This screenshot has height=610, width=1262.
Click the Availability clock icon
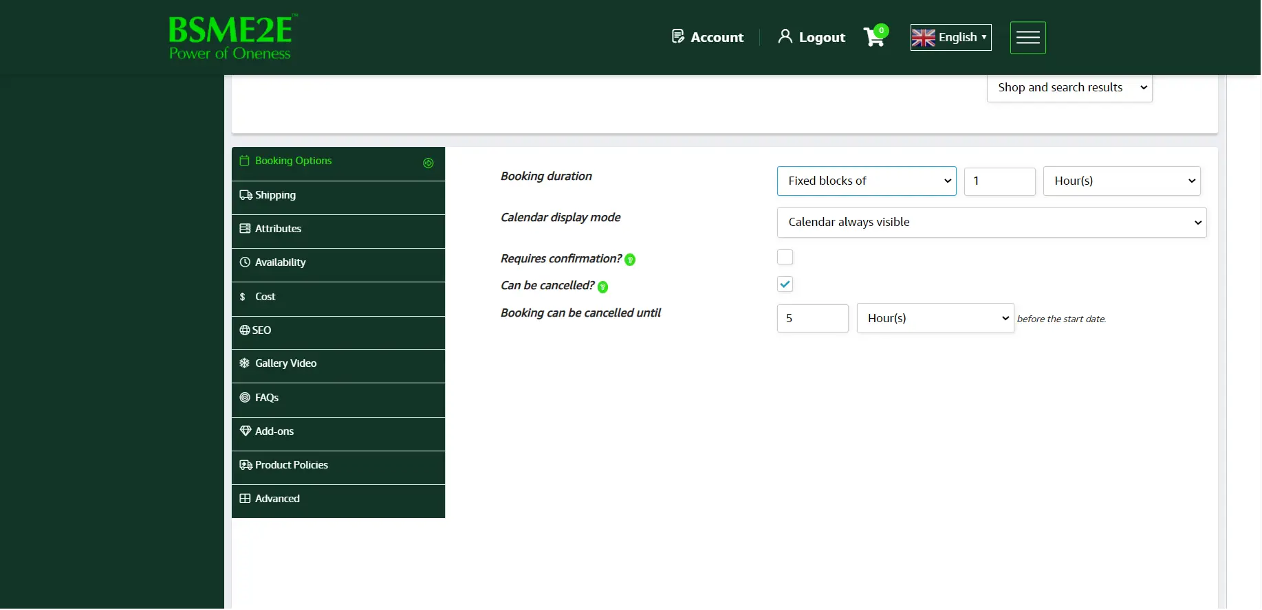tap(245, 262)
